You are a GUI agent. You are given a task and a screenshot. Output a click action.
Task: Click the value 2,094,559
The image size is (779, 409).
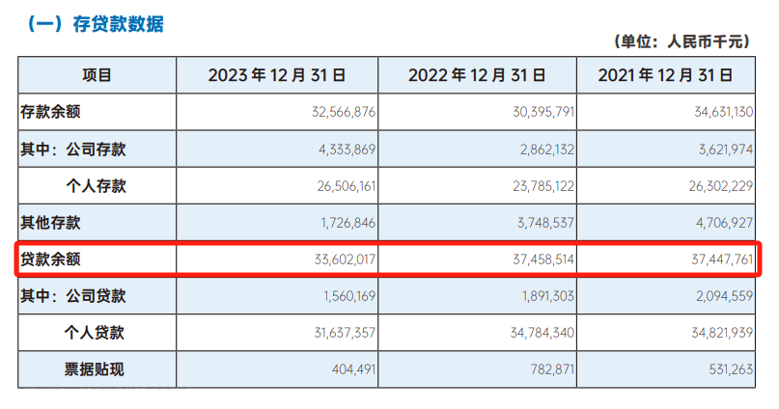point(724,296)
